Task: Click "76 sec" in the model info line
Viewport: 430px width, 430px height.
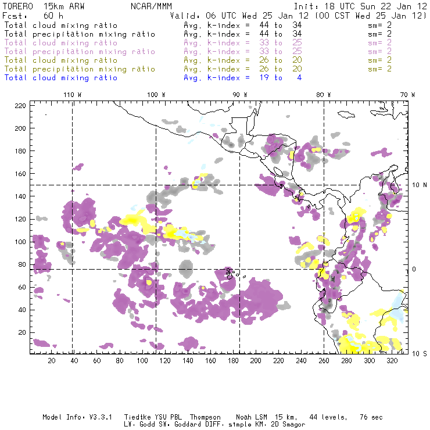Action: [x=371, y=417]
